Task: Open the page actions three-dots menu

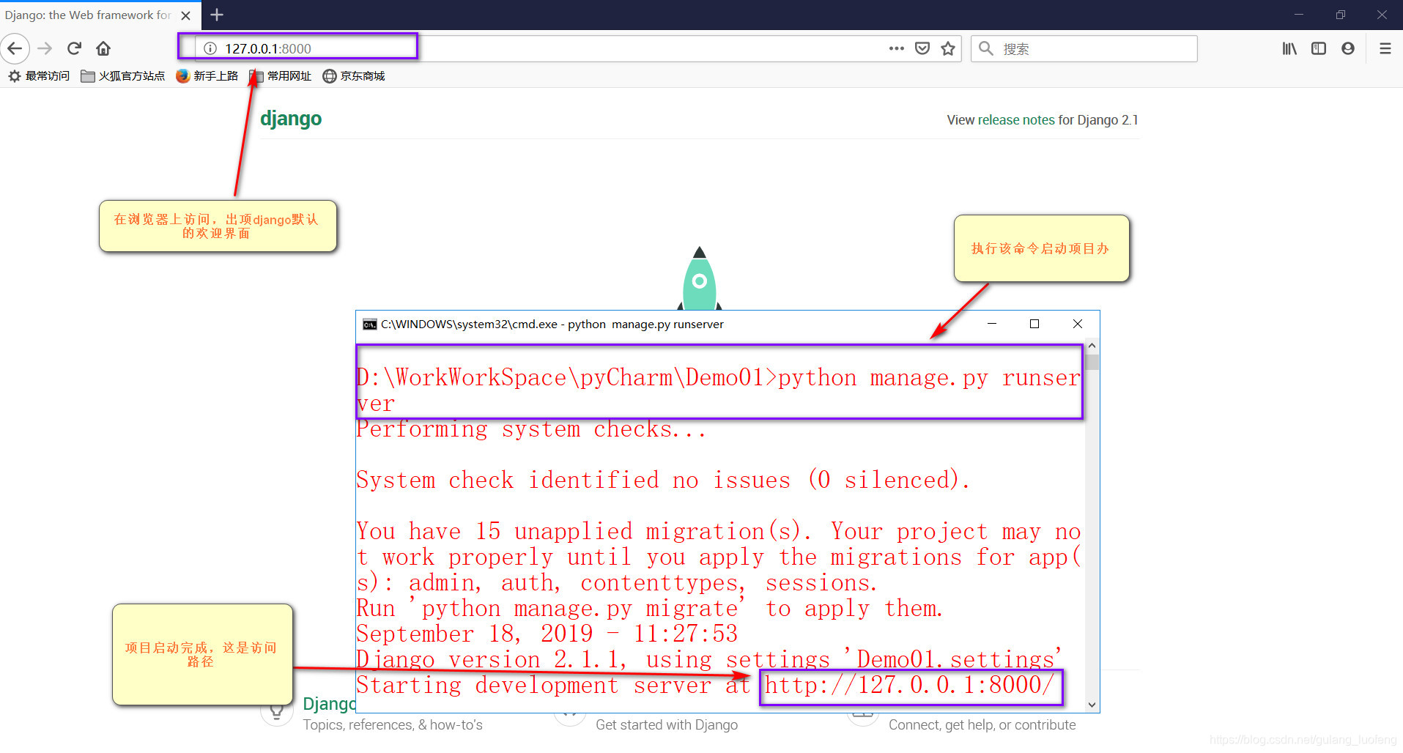Action: (x=897, y=48)
